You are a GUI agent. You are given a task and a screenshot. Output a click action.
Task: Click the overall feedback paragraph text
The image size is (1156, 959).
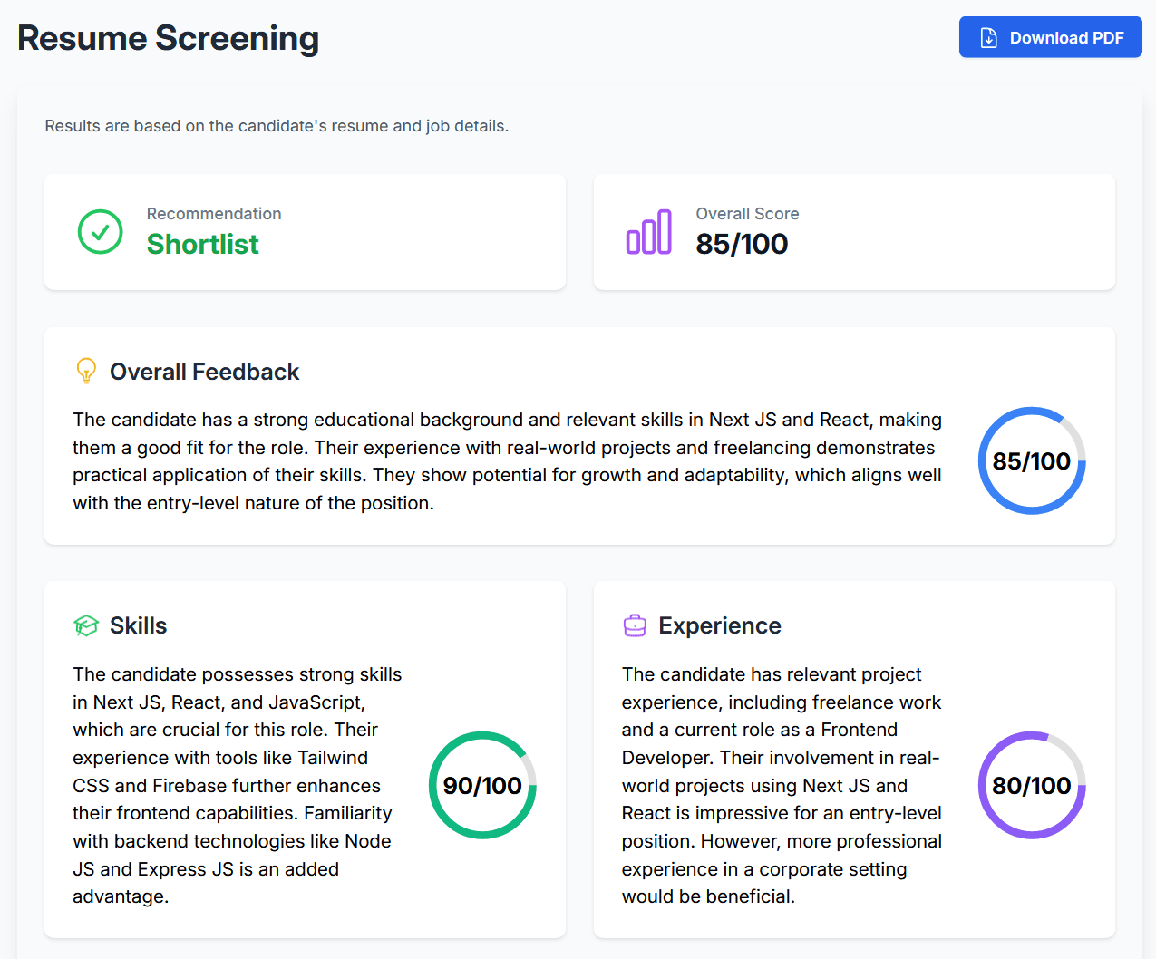[507, 461]
